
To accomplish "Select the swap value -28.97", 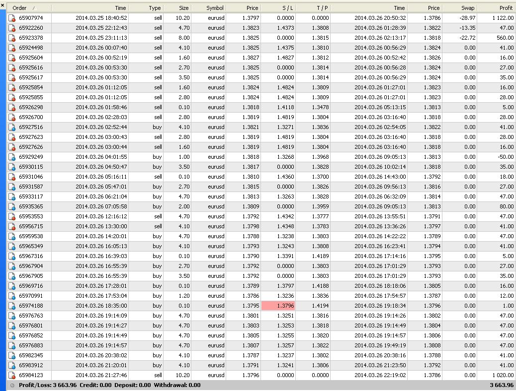I will tap(467, 18).
